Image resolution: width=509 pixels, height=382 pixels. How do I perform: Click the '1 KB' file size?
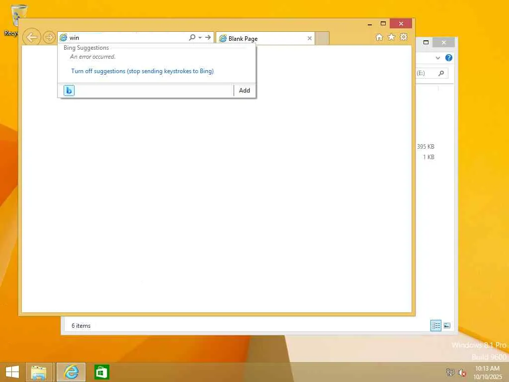[x=428, y=157]
